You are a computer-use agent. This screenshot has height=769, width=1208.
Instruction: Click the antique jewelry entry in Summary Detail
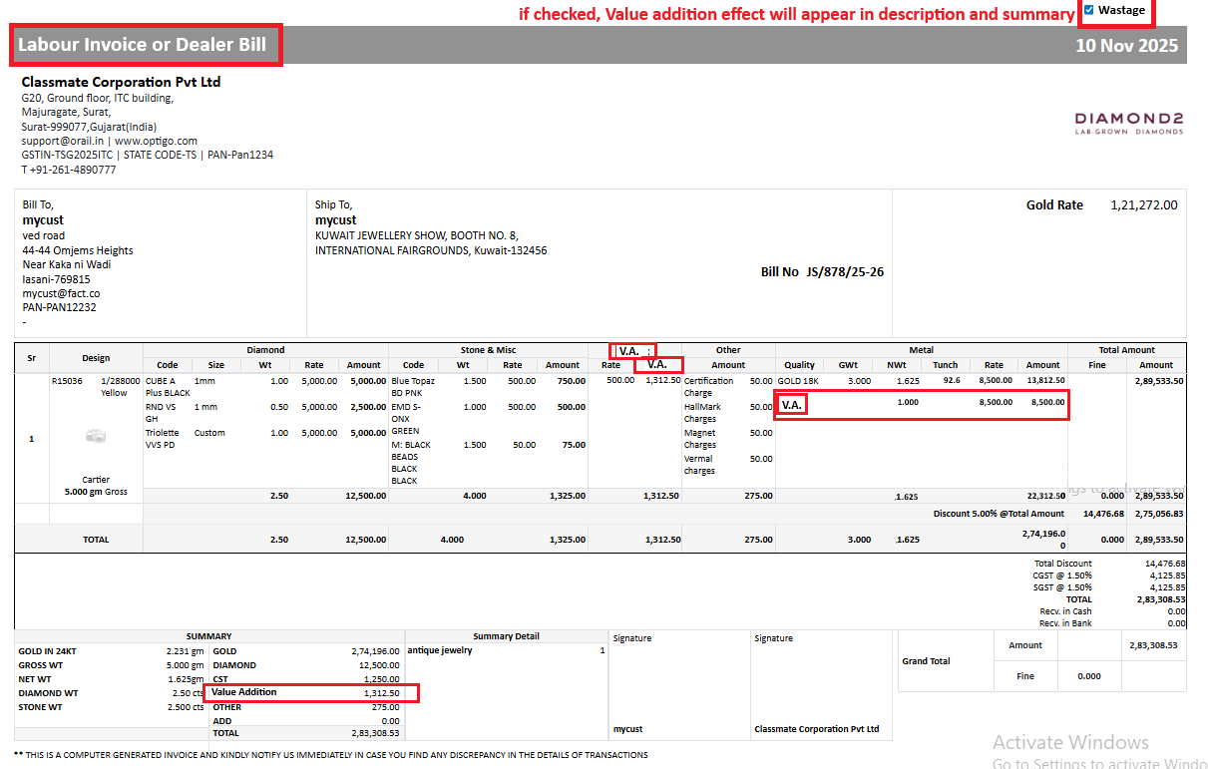440,650
